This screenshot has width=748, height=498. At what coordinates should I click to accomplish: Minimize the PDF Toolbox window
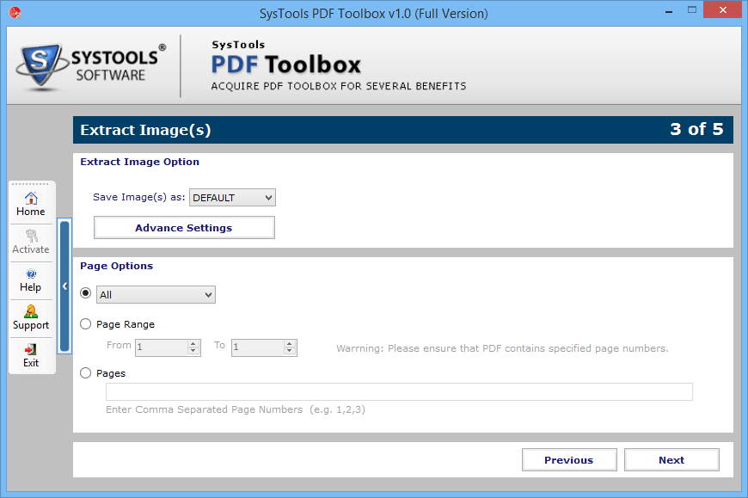669,10
